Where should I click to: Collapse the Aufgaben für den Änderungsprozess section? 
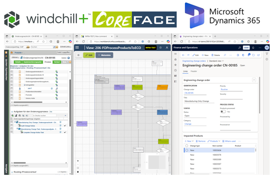point(12,112)
